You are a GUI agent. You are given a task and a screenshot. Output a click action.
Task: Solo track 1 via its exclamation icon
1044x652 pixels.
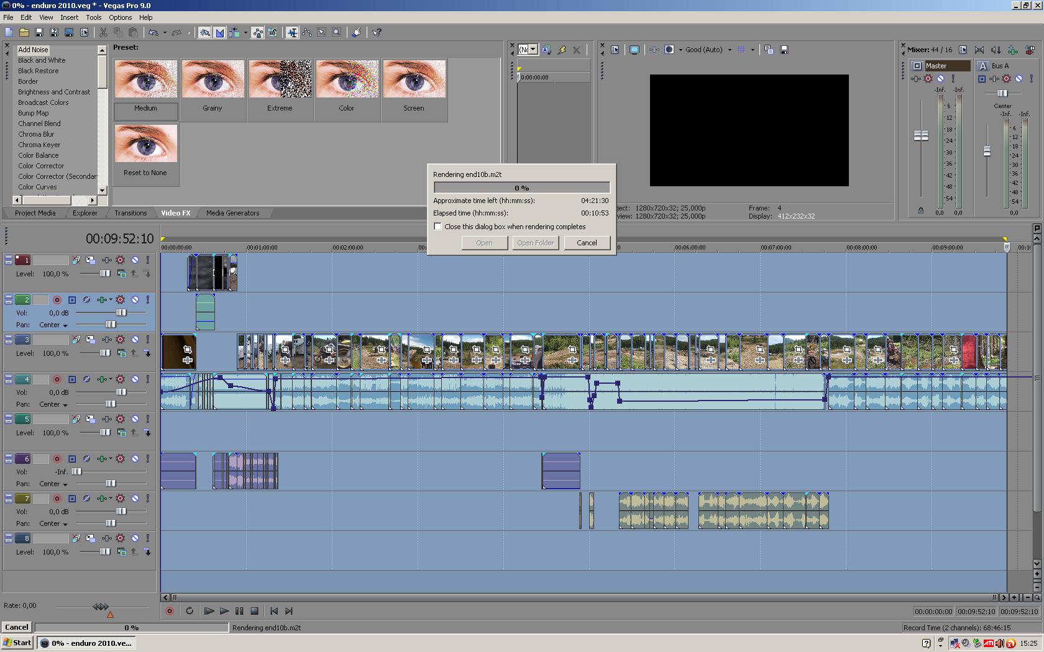(148, 260)
